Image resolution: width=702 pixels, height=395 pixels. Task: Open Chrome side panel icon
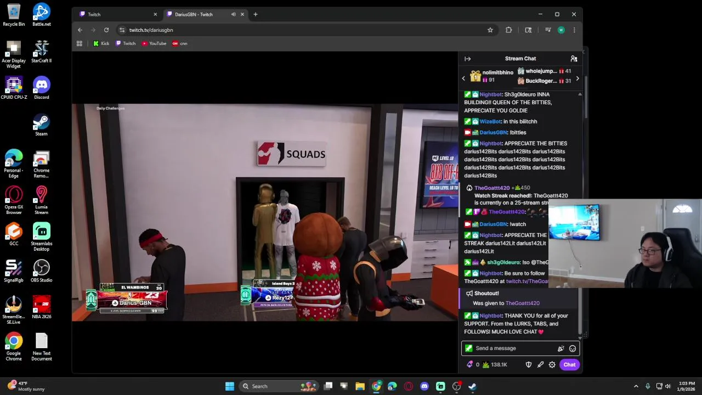click(x=528, y=30)
